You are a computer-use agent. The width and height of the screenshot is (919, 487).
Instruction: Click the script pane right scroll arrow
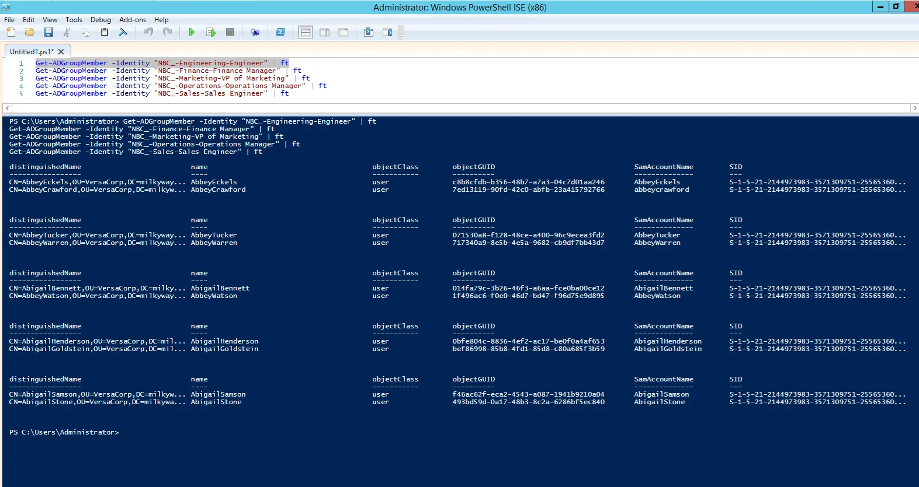(x=915, y=108)
